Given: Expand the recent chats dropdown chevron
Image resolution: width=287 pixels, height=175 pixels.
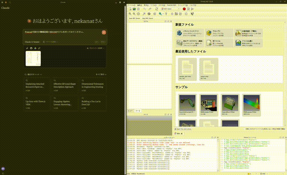Looking at the screenshot, I should 41,74.
